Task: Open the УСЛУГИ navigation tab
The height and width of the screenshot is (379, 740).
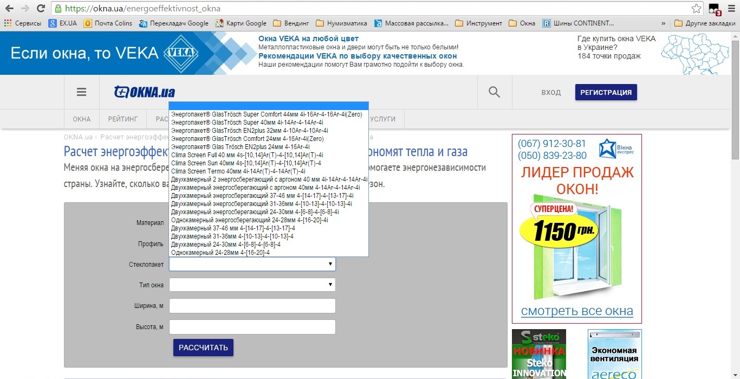Action: point(383,119)
